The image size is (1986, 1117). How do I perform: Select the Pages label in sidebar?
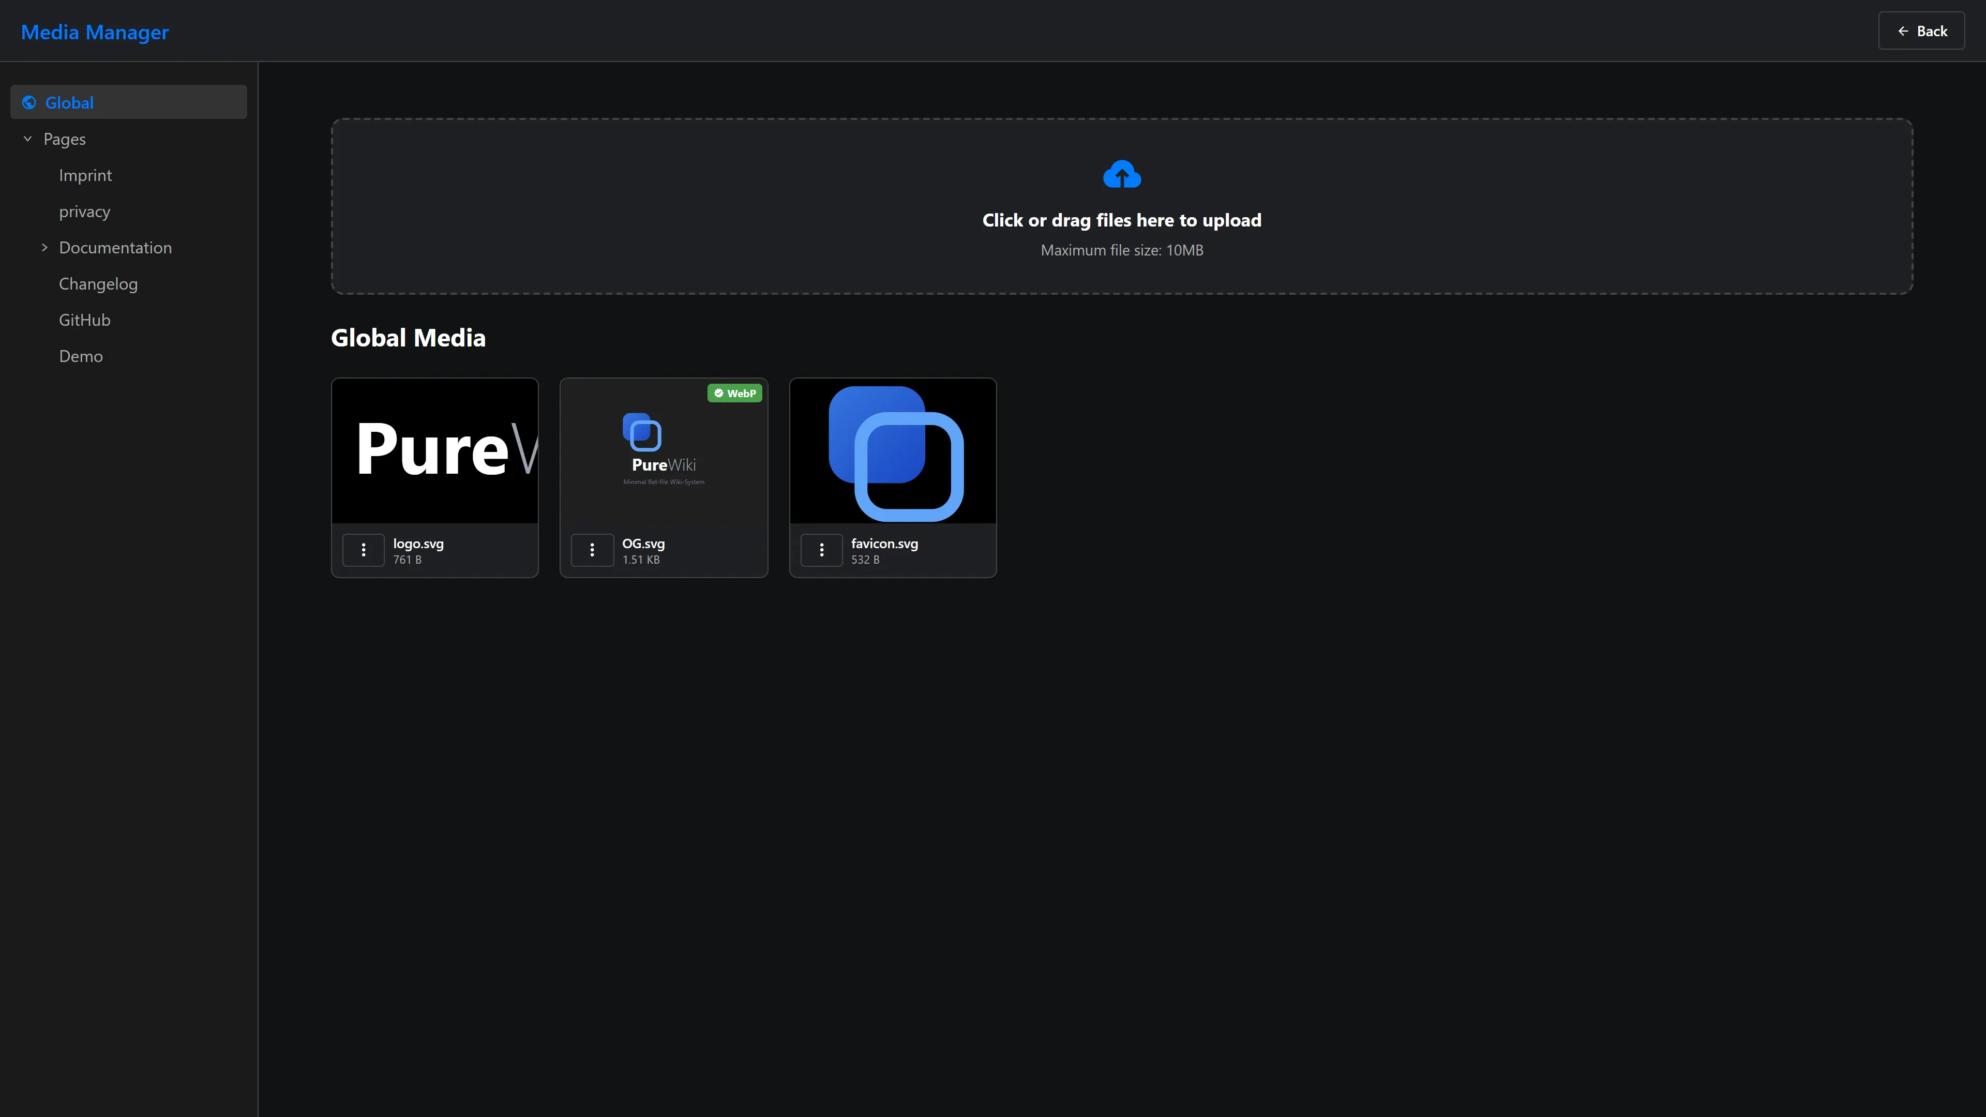[65, 139]
